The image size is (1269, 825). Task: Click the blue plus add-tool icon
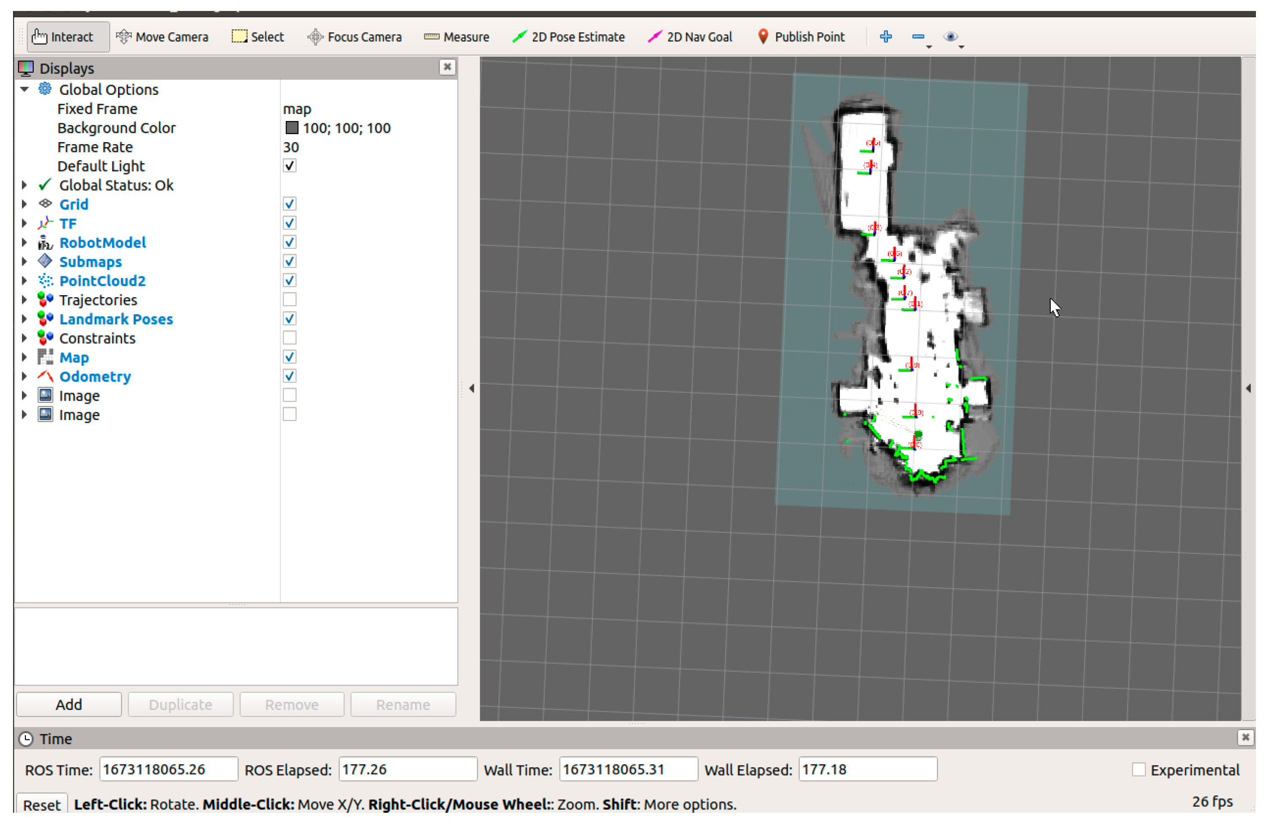click(886, 36)
